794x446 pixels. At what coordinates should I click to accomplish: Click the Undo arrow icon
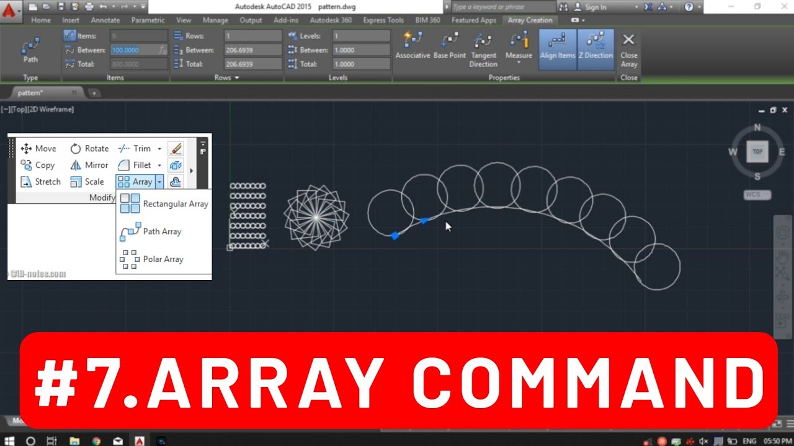(x=103, y=7)
